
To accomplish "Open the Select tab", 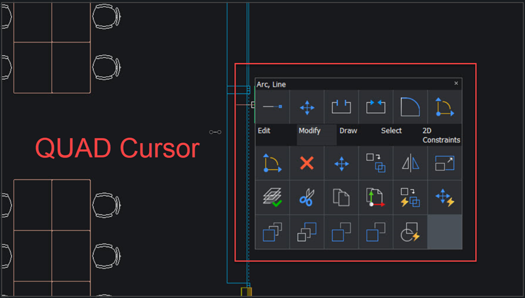I will tap(391, 131).
